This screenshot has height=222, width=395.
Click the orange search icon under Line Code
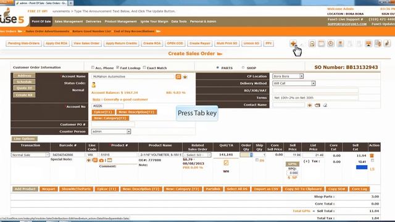click(95, 160)
